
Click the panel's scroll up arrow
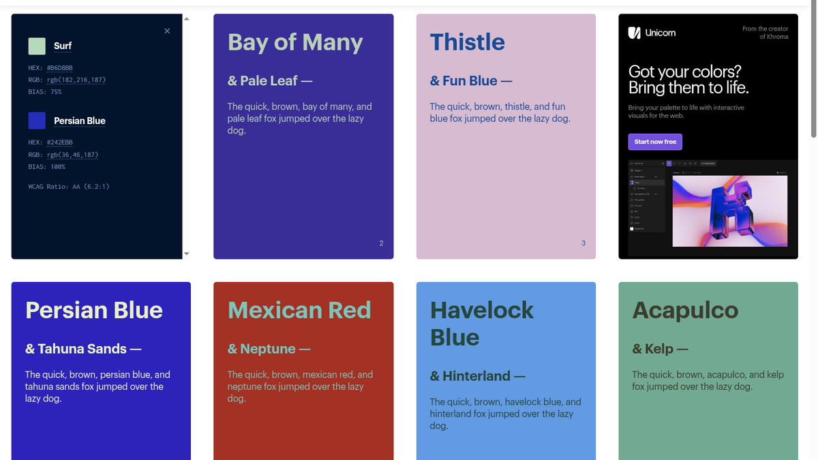coord(187,19)
